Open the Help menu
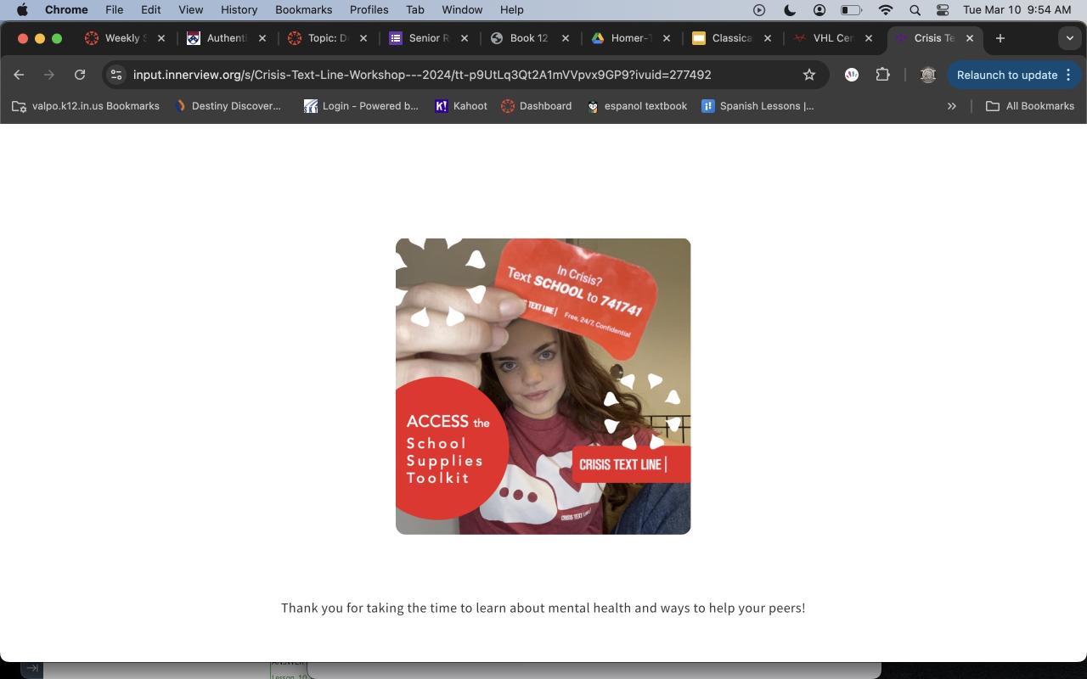Image resolution: width=1087 pixels, height=679 pixels. pyautogui.click(x=511, y=10)
